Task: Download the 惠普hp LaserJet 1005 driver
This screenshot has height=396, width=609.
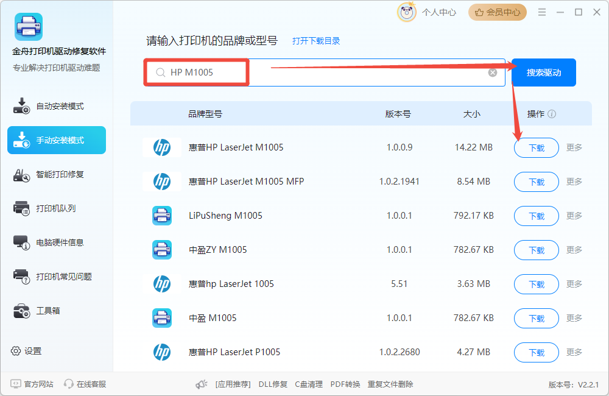Action: coord(537,285)
